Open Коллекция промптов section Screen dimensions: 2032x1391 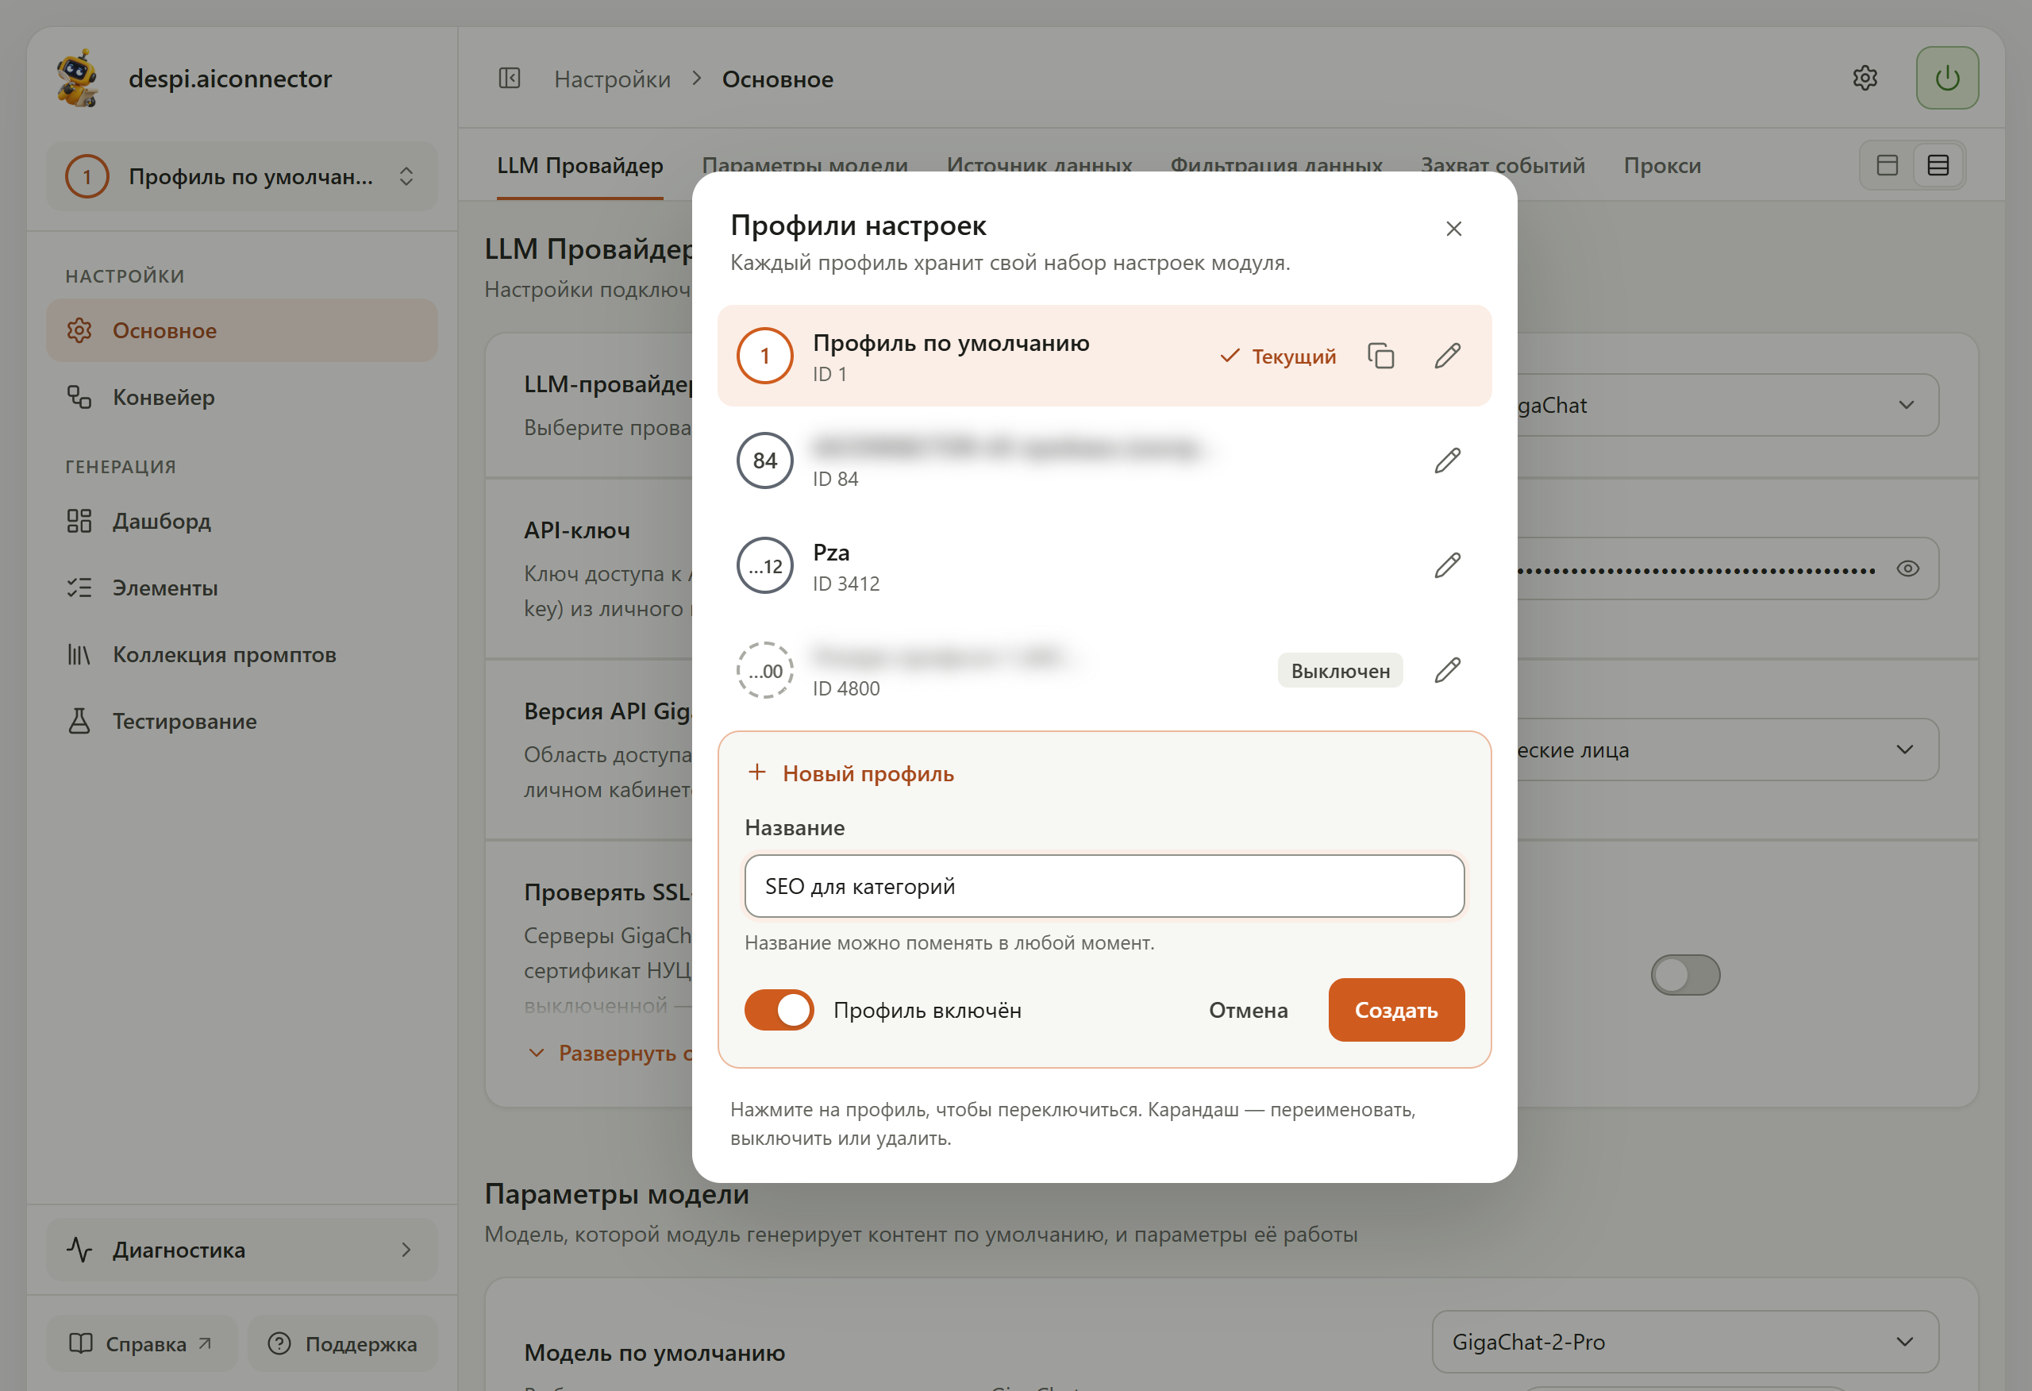click(x=242, y=655)
